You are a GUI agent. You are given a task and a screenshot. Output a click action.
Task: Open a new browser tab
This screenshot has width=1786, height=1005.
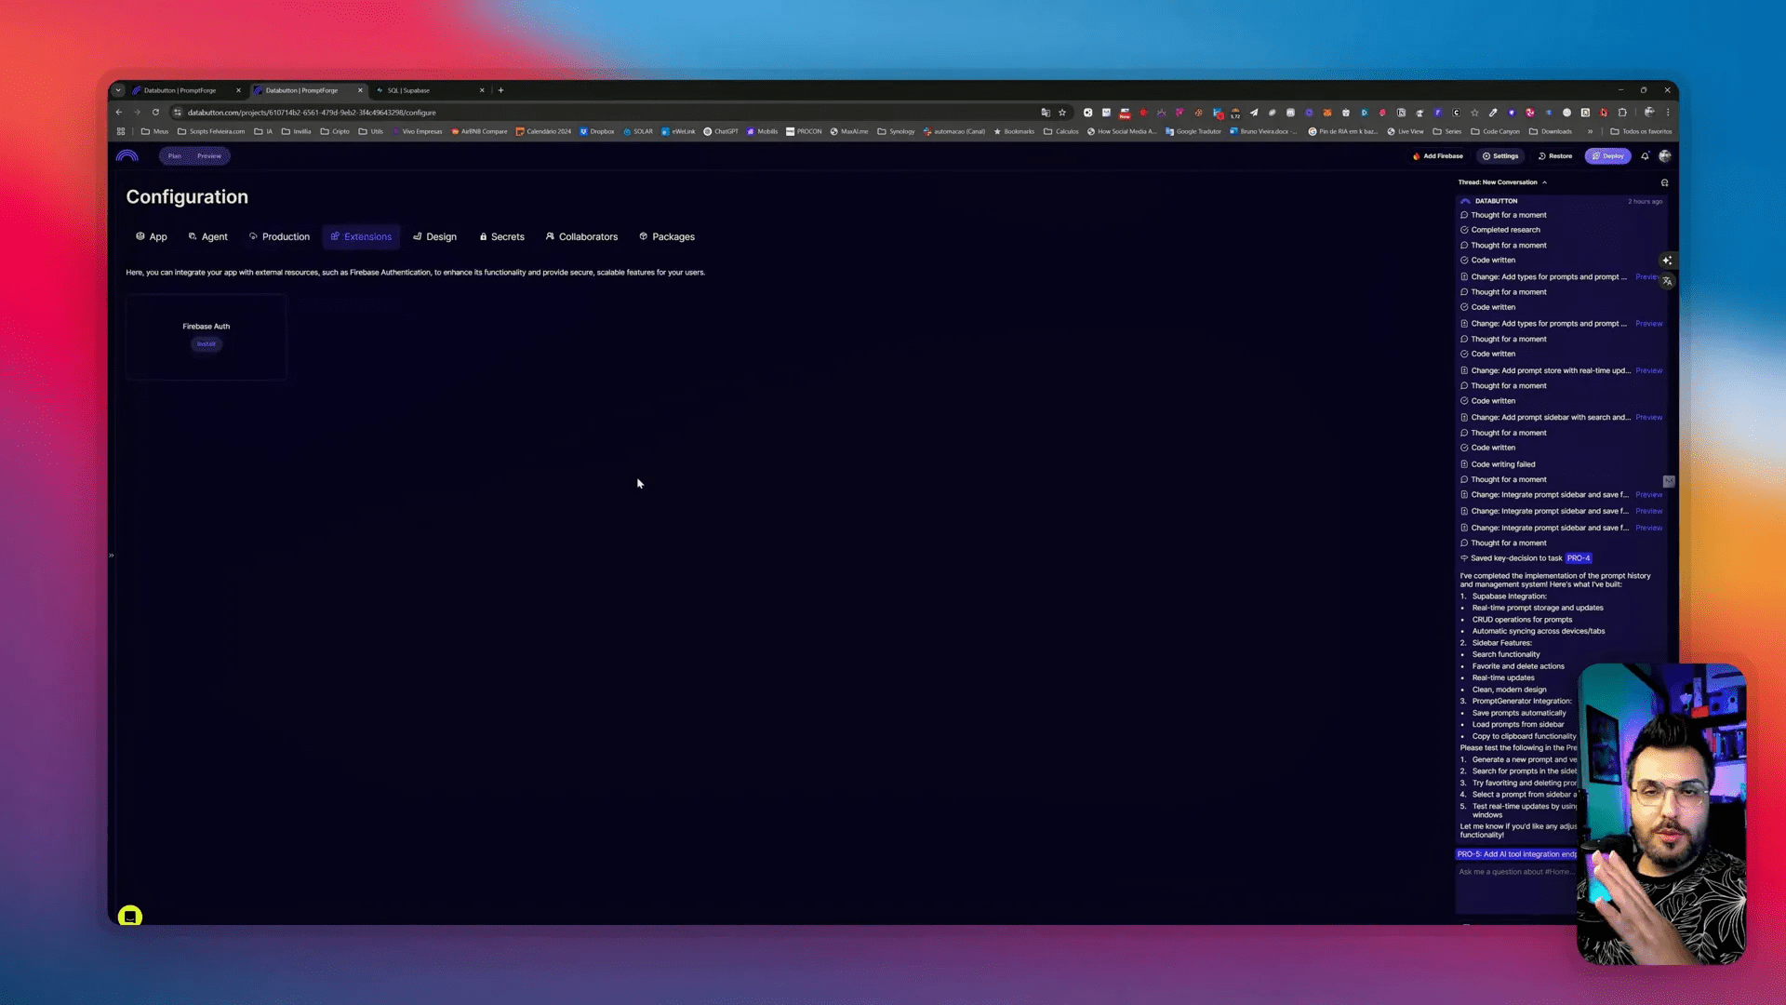500,90
